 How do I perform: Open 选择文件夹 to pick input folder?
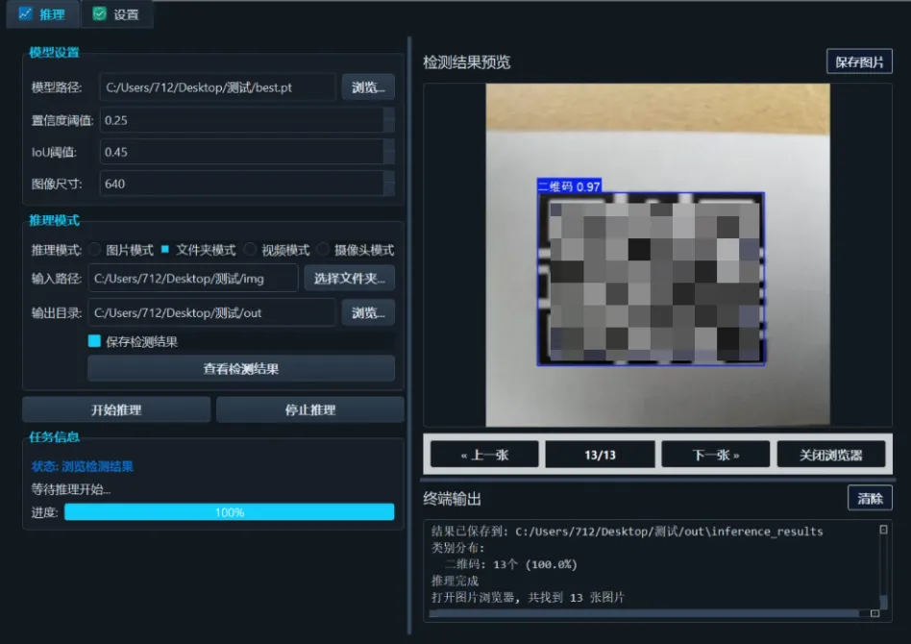tap(348, 278)
